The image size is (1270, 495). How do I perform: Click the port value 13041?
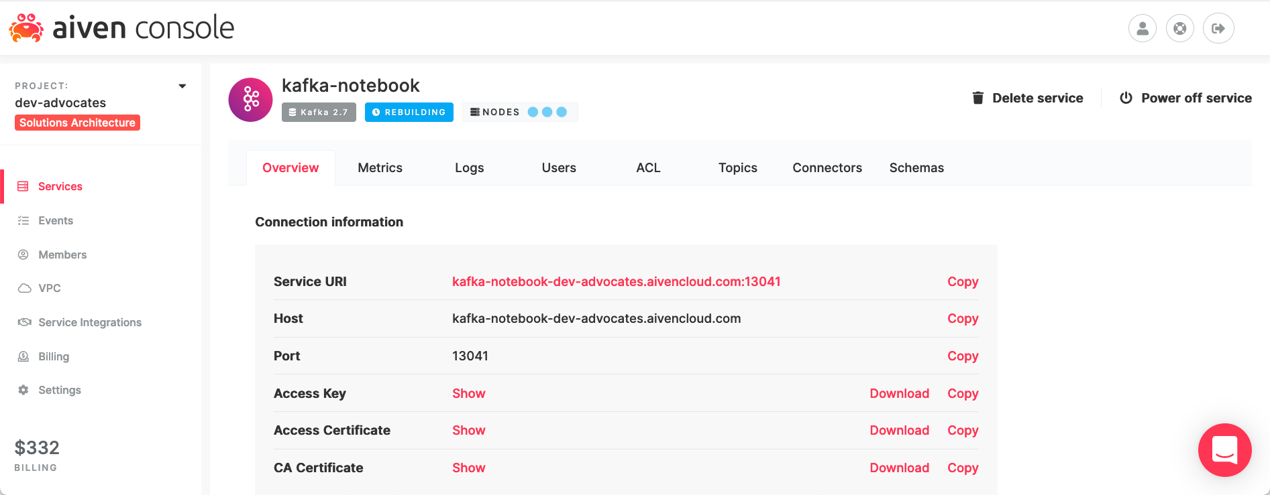(470, 356)
